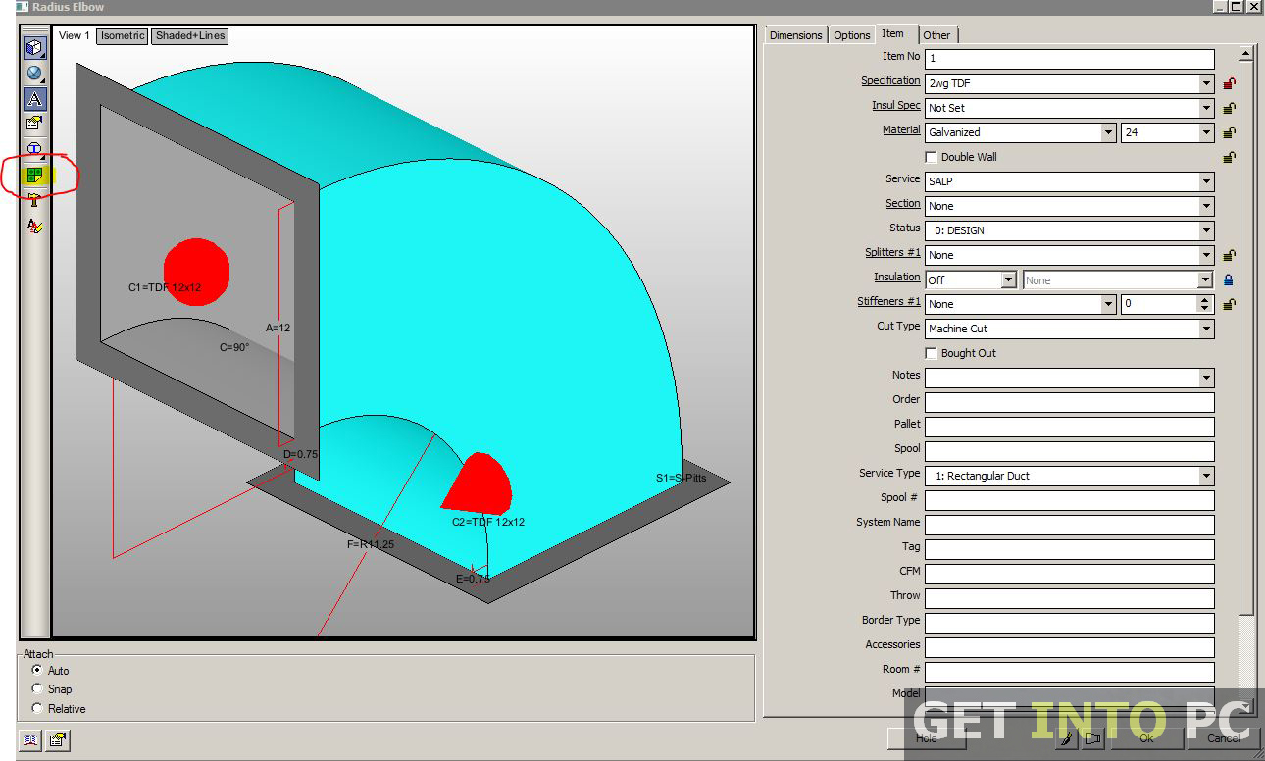Select the Snap attach radio button
1265x761 pixels.
click(37, 688)
